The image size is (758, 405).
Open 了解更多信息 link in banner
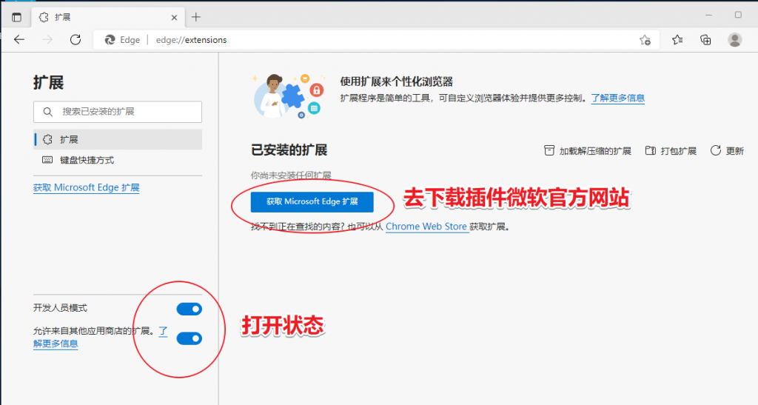tap(618, 98)
